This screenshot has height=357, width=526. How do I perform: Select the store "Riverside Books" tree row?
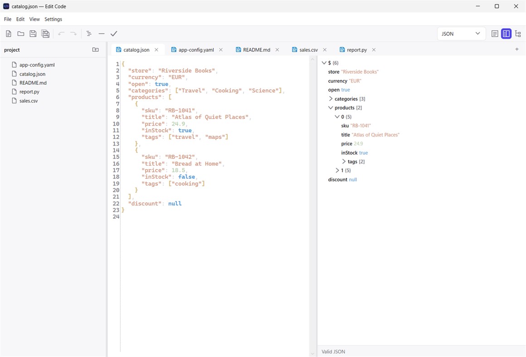click(353, 72)
